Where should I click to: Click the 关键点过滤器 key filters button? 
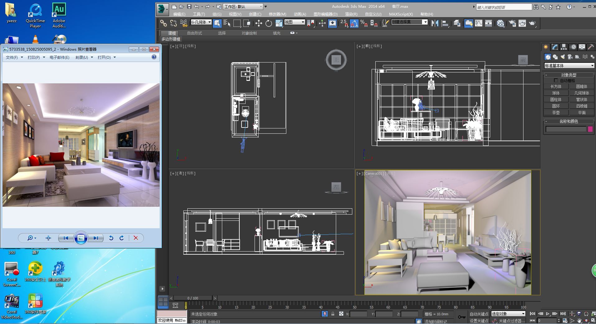pyautogui.click(x=512, y=321)
